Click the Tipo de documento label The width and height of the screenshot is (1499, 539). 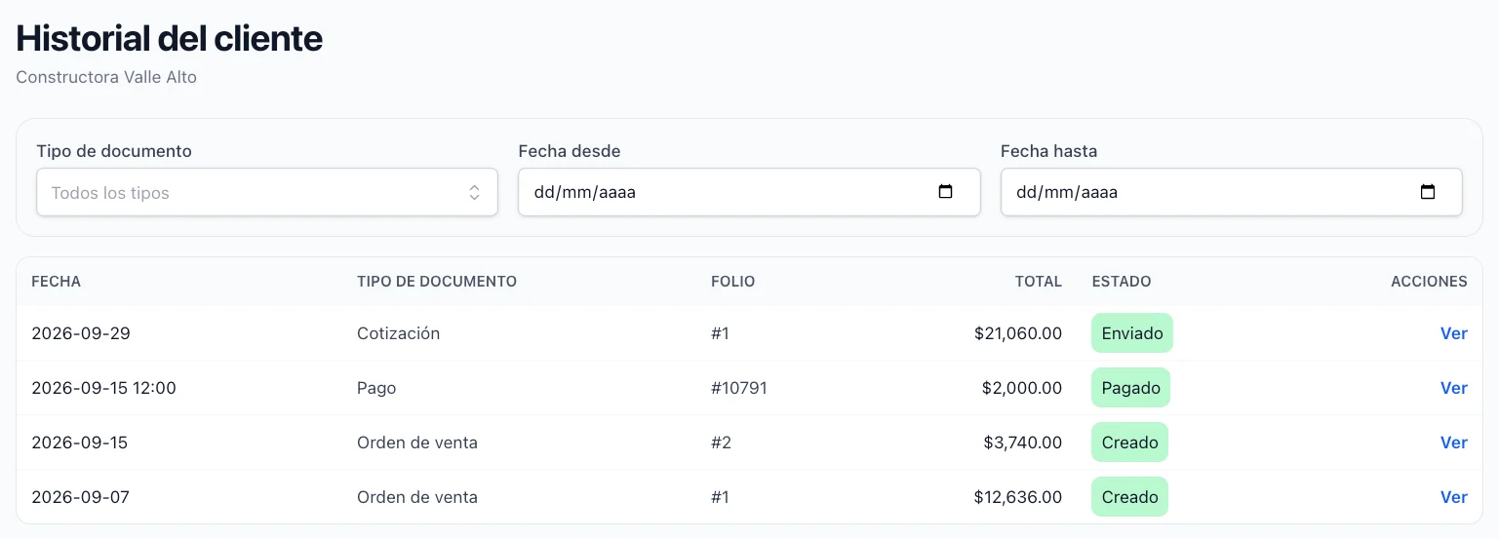114,151
